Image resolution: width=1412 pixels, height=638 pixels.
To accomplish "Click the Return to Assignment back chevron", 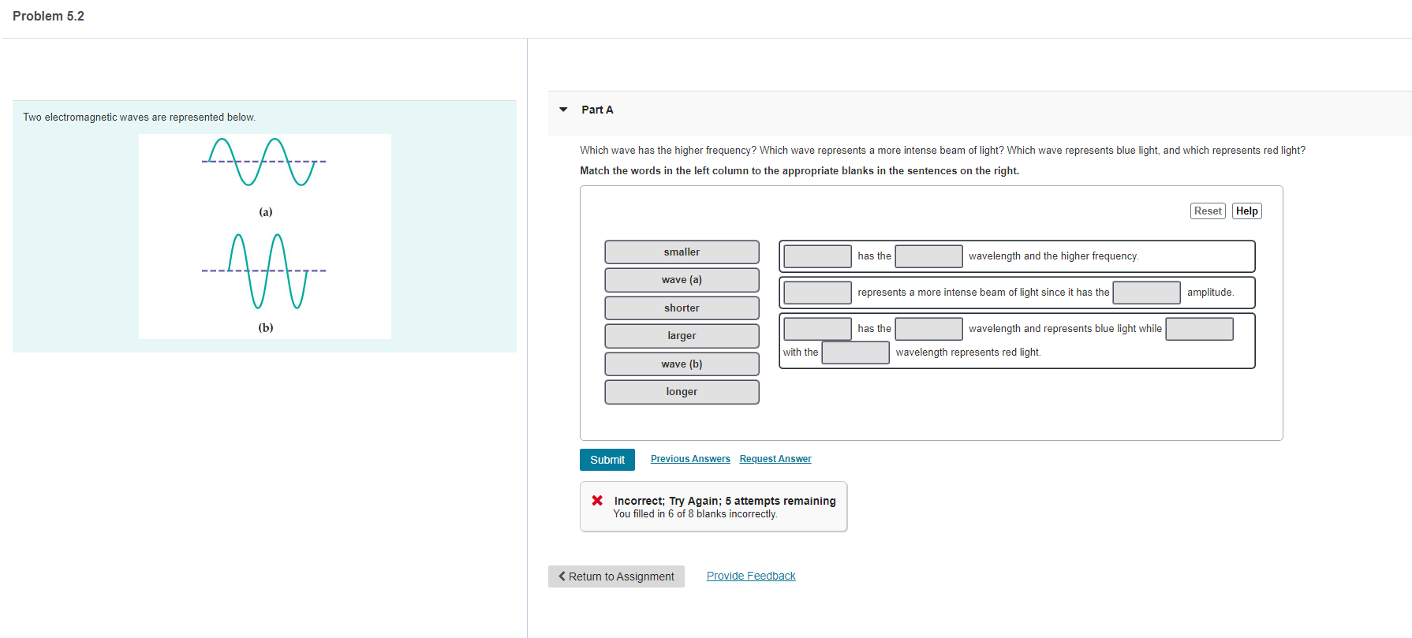I will click(562, 576).
